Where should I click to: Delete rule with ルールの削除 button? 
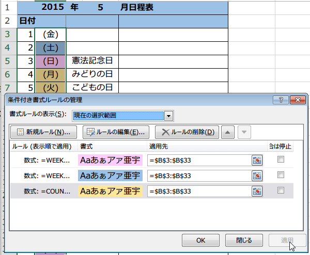188,132
